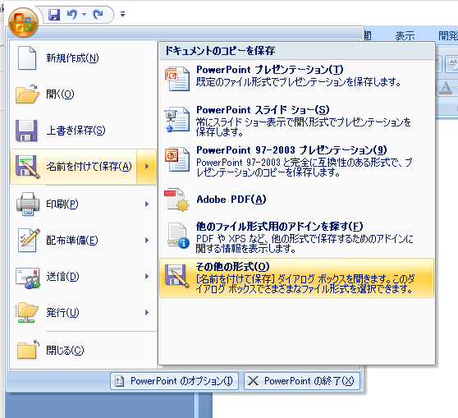The height and width of the screenshot is (418, 458).
Task: Choose PowerPoint 97-2003 プレゼンテーション(9) format
Action: [296, 161]
